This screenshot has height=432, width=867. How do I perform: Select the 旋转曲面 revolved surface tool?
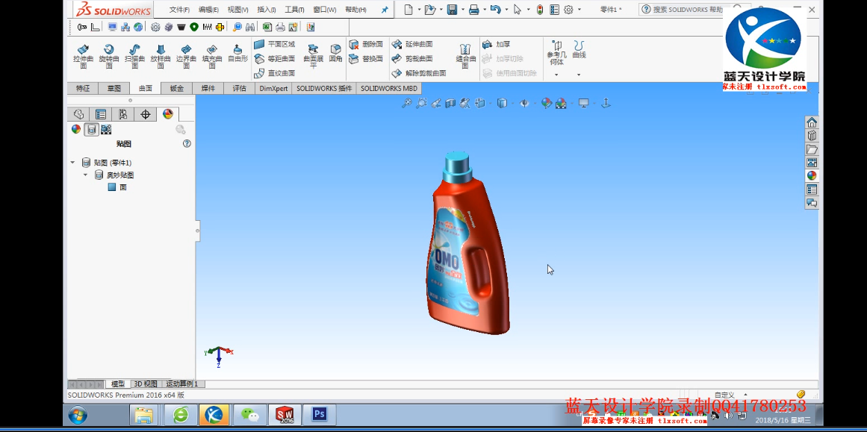point(109,57)
